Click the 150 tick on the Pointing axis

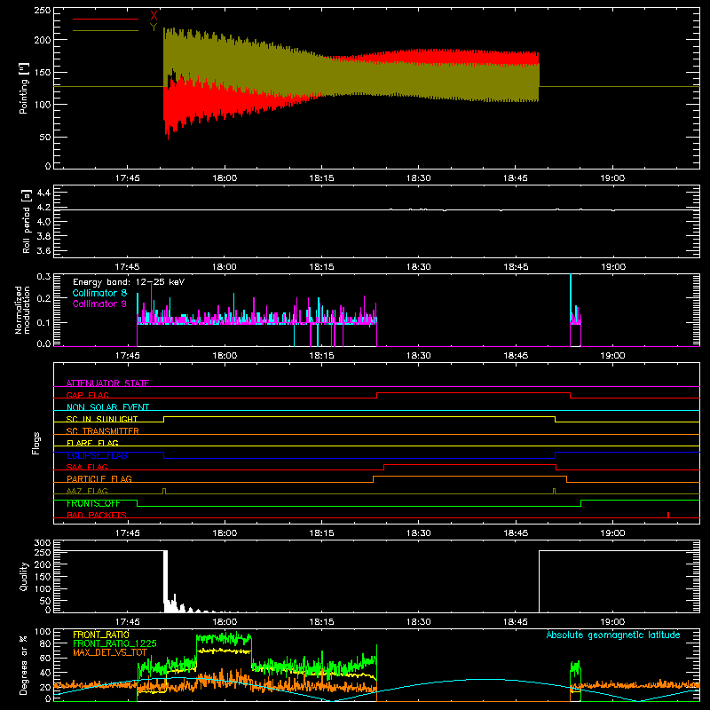(x=42, y=73)
